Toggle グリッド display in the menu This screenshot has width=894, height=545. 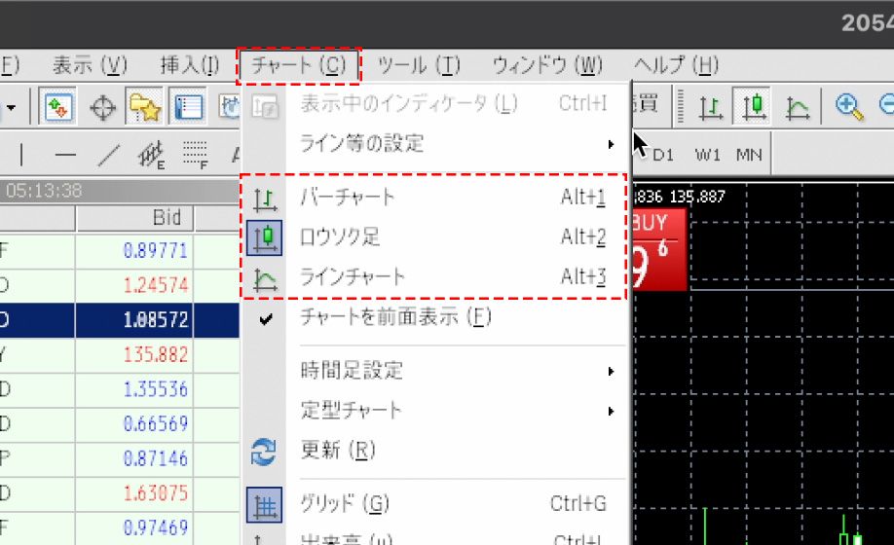(x=345, y=504)
